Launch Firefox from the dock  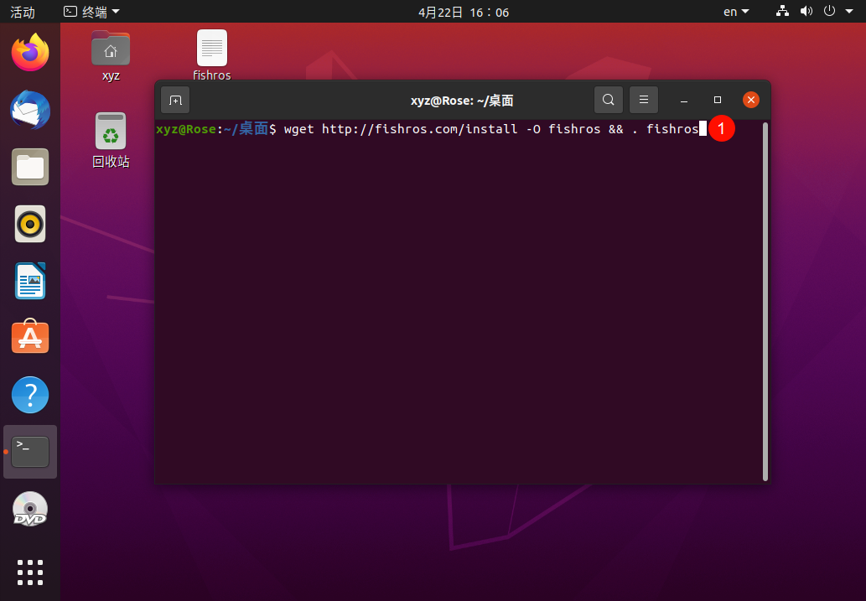(30, 53)
